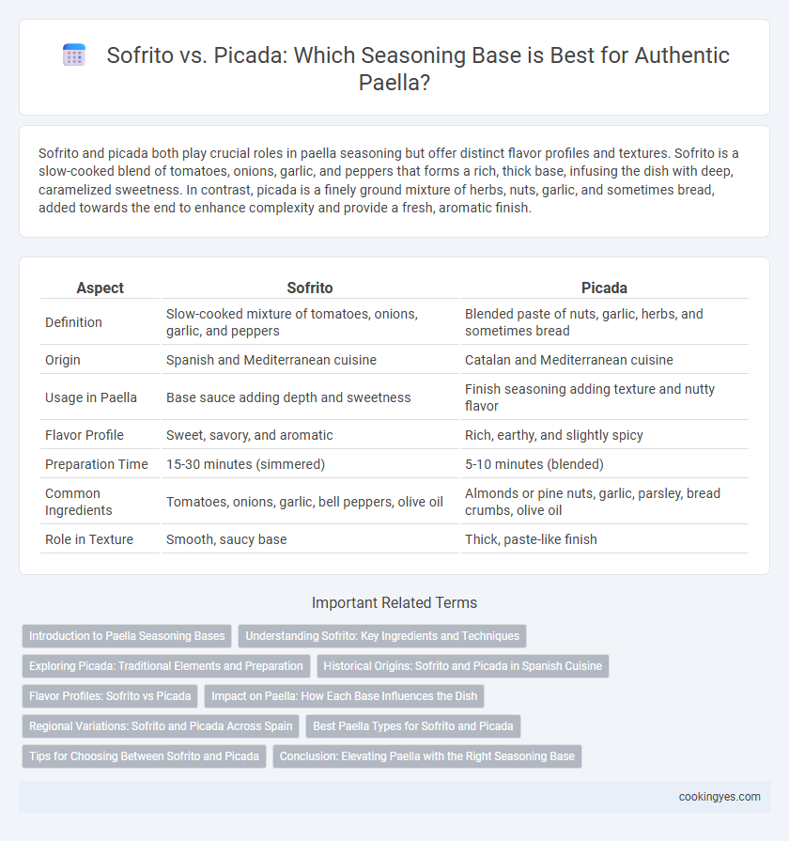This screenshot has width=789, height=841.
Task: Click the Aspect column header
Action: click(100, 288)
